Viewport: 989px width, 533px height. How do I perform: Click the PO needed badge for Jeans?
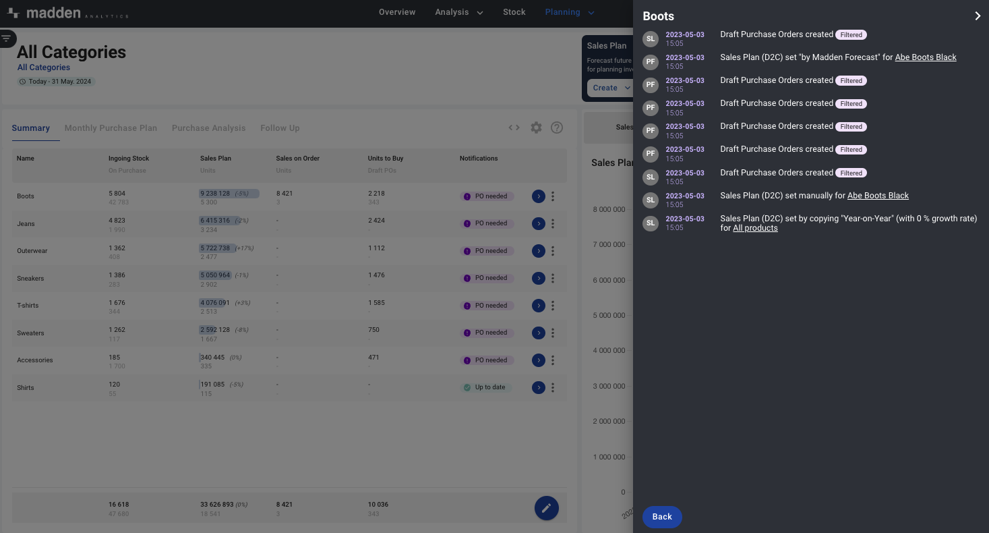pos(487,223)
